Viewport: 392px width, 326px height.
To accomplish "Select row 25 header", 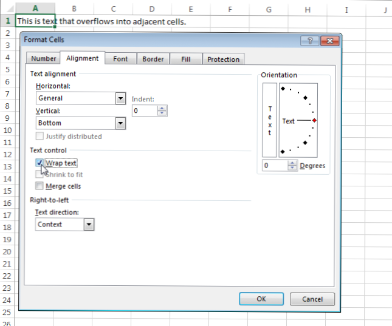I will [x=7, y=312].
